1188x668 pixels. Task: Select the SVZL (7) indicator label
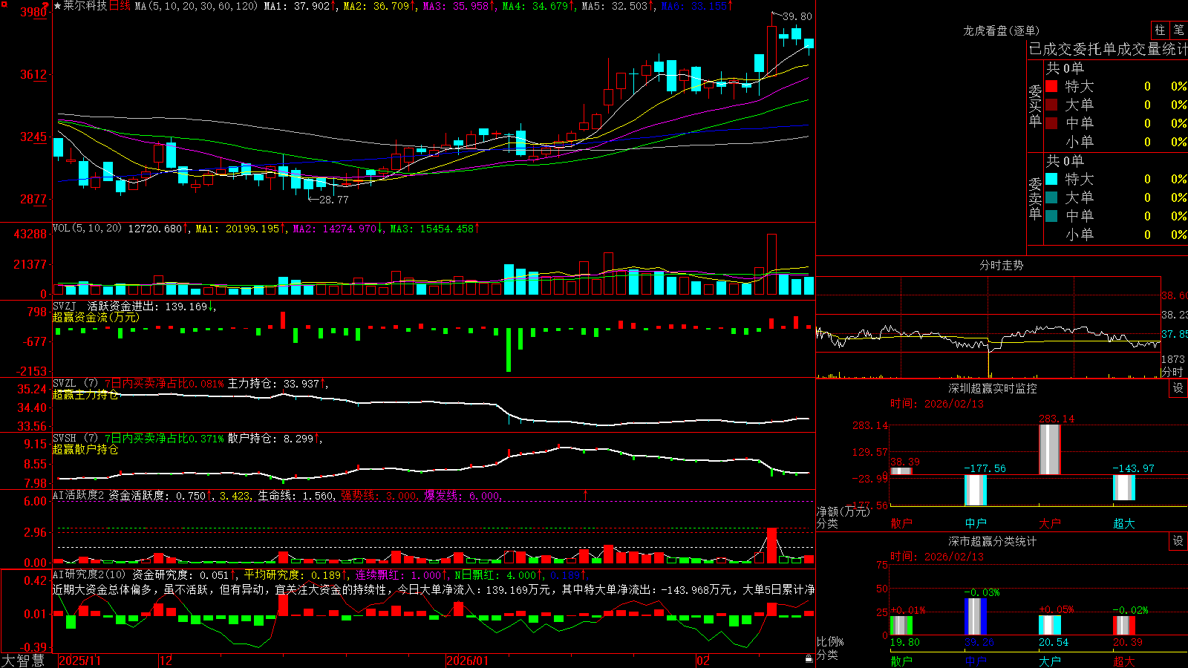pyautogui.click(x=75, y=384)
